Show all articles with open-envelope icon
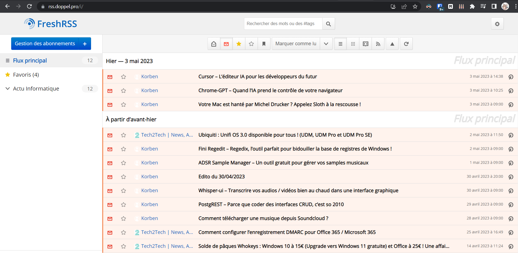 point(214,44)
